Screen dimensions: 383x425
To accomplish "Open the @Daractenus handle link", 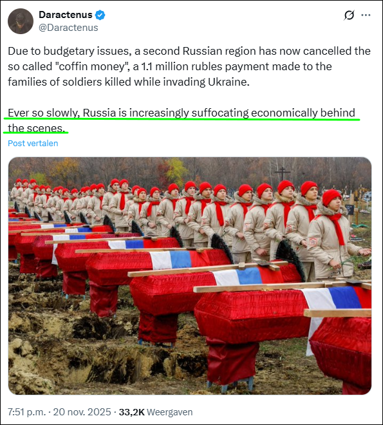I will (x=68, y=28).
